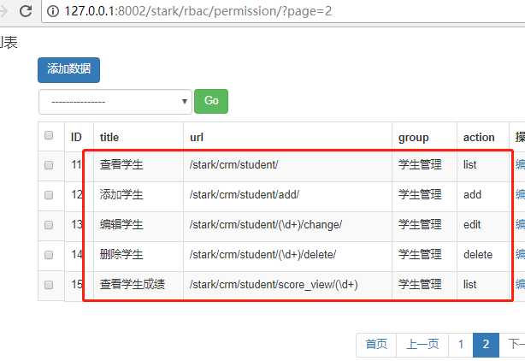The width and height of the screenshot is (525, 361).
Task: Reload the page with the refresh icon
Action: pyautogui.click(x=26, y=11)
